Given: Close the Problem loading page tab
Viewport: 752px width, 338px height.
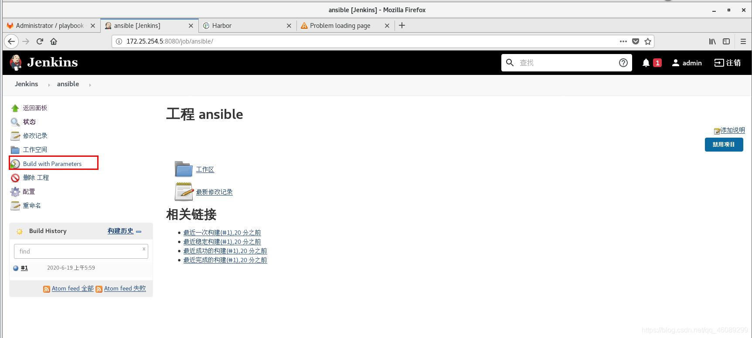Looking at the screenshot, I should click(387, 26).
